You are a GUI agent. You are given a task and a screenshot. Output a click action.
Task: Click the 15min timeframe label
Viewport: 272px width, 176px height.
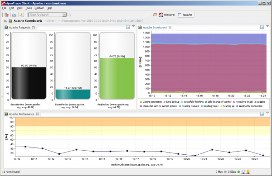point(50,21)
